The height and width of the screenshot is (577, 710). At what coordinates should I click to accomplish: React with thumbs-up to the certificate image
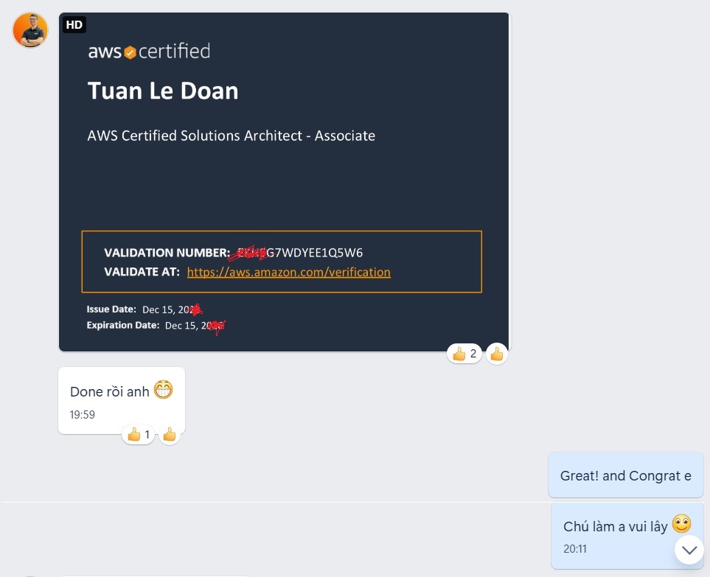click(x=497, y=354)
